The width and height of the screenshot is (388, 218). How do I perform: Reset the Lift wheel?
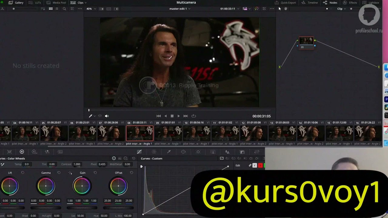pyautogui.click(x=22, y=173)
